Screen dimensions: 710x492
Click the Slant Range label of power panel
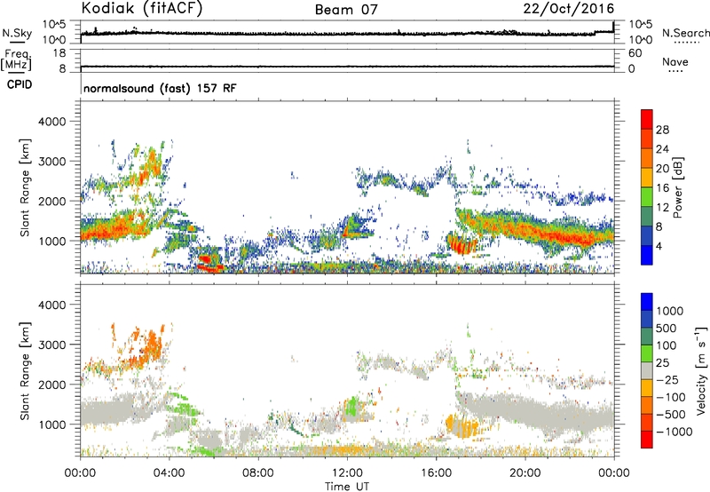tap(25, 187)
